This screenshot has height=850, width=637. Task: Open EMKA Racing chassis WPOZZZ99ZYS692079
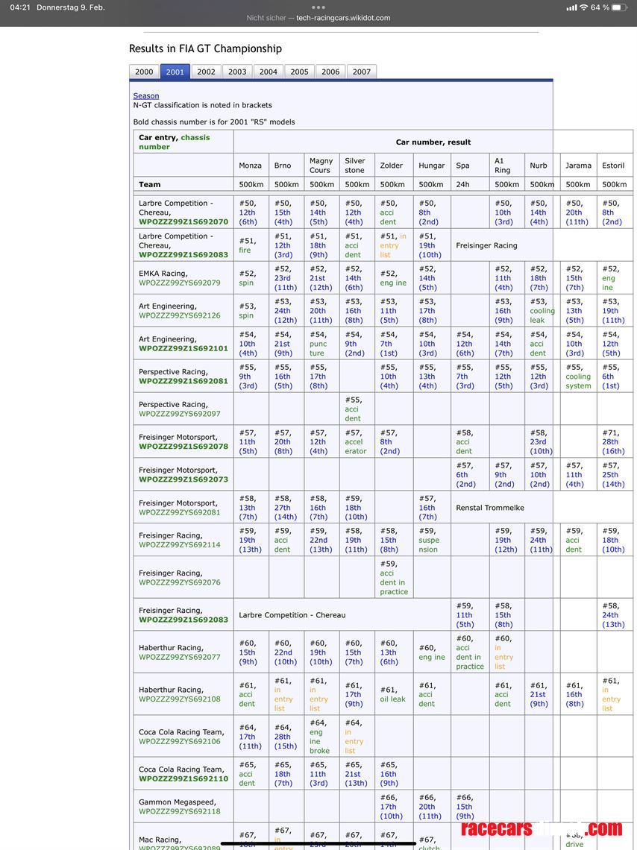coord(180,283)
